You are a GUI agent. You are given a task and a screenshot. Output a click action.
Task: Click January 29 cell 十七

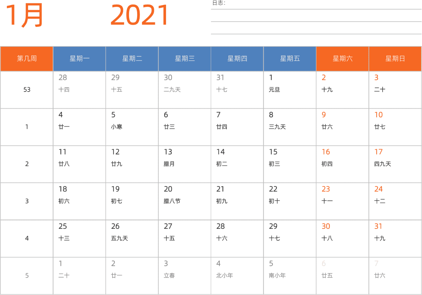(x=290, y=239)
